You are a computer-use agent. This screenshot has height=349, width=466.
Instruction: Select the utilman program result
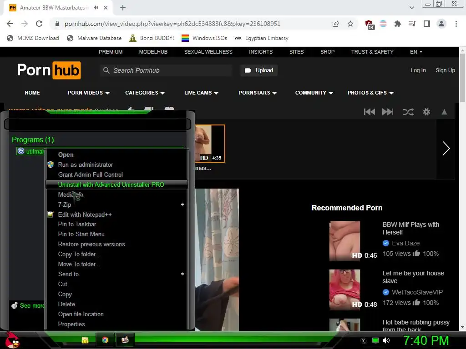(x=31, y=151)
